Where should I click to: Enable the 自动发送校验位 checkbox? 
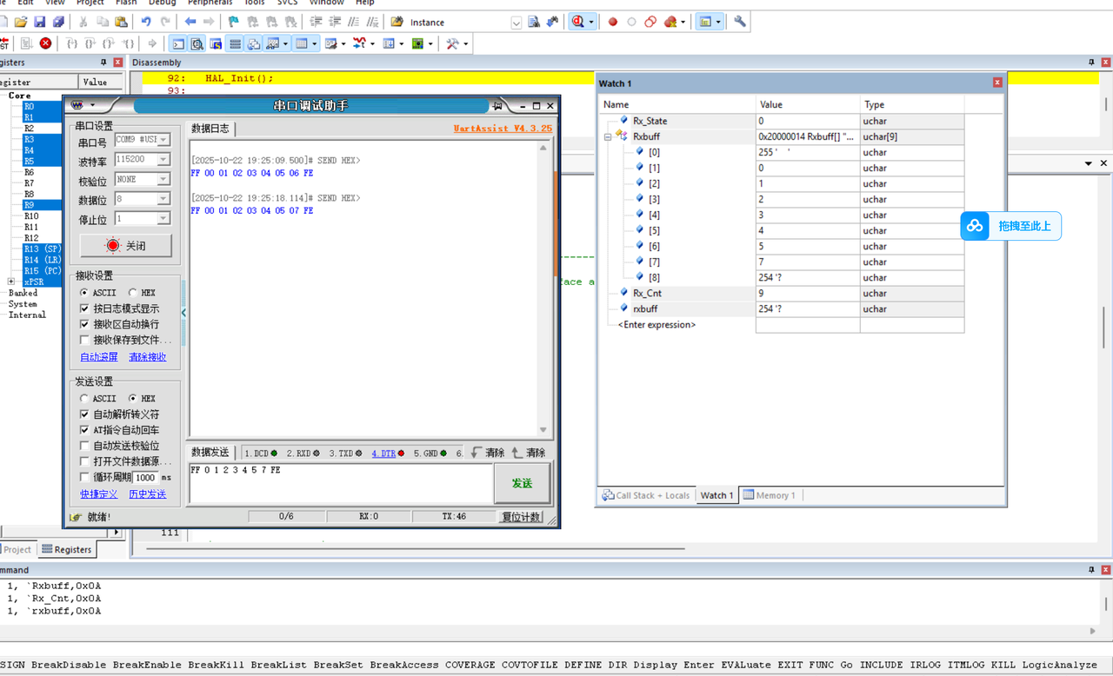tap(84, 446)
